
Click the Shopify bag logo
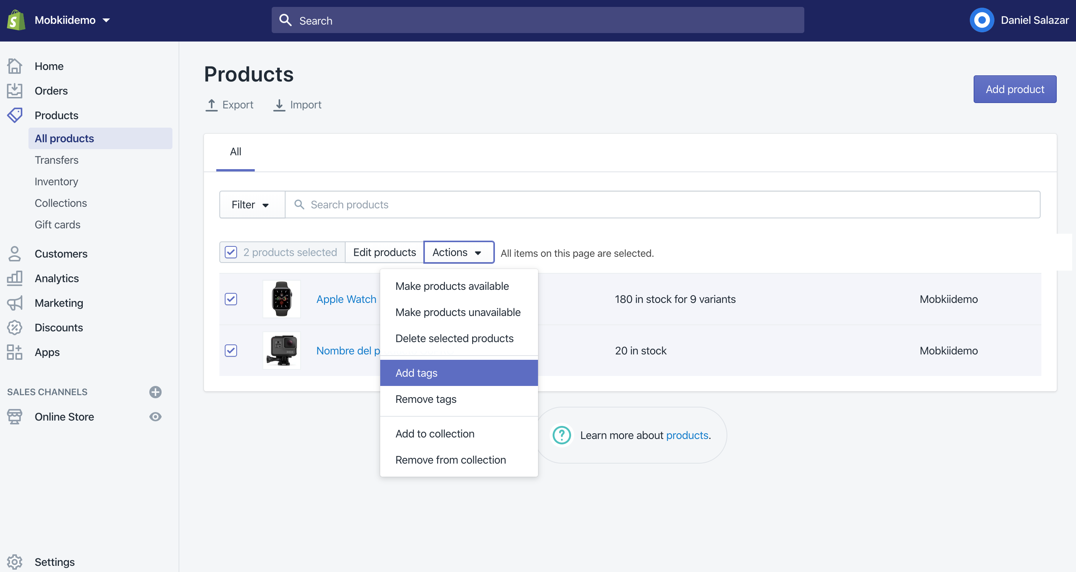coord(16,20)
